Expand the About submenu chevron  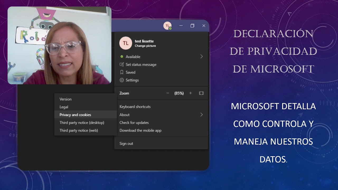pyautogui.click(x=201, y=115)
